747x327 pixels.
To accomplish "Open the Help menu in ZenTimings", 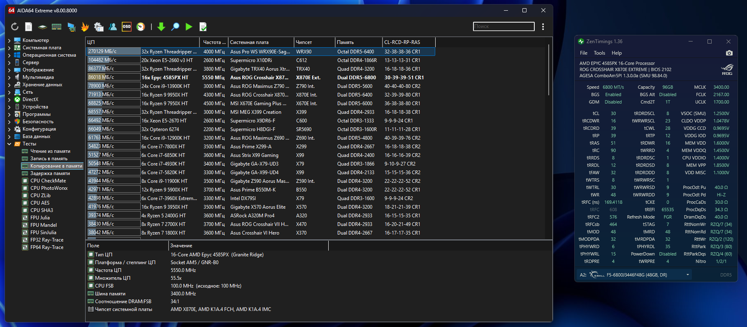I will [617, 53].
